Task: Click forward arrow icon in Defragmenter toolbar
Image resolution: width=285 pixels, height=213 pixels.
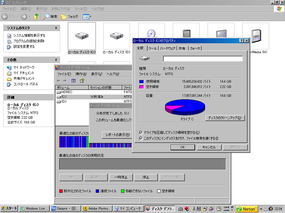Action: (x=65, y=81)
